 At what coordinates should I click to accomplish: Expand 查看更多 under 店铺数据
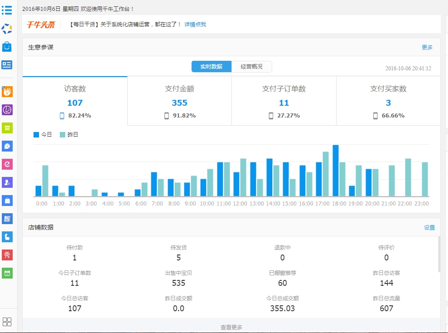pos(231,327)
